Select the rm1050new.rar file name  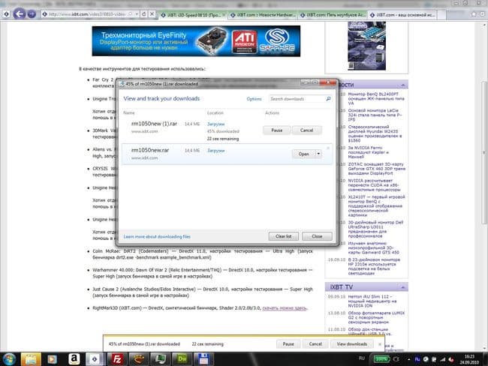pos(150,150)
